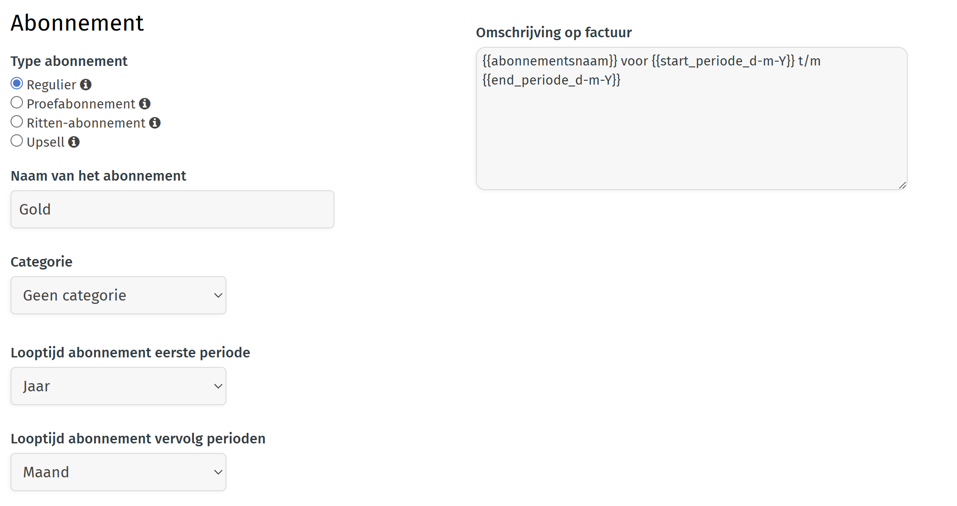The width and height of the screenshot is (957, 506).
Task: Select Ritten-abonnement radio option
Action: (17, 122)
